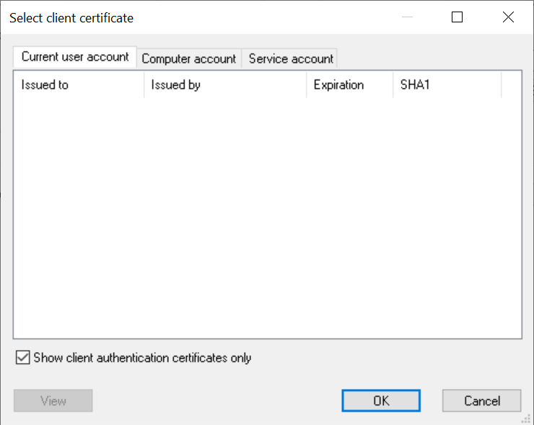Image resolution: width=534 pixels, height=425 pixels.
Task: Click the resize grip in bottom-right corner
Action: click(527, 419)
